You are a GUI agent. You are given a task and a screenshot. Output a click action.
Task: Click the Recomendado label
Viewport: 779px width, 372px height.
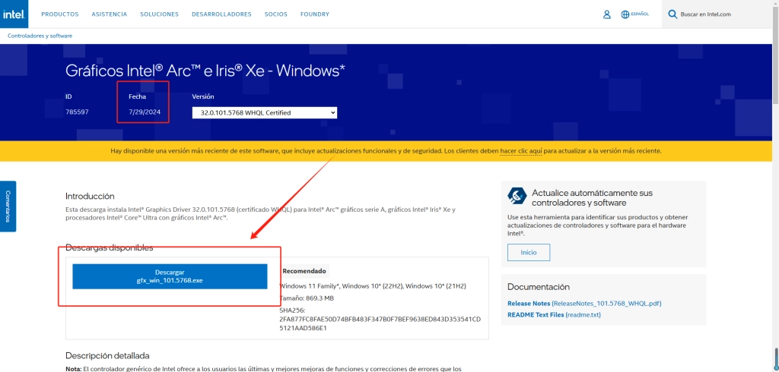[304, 271]
